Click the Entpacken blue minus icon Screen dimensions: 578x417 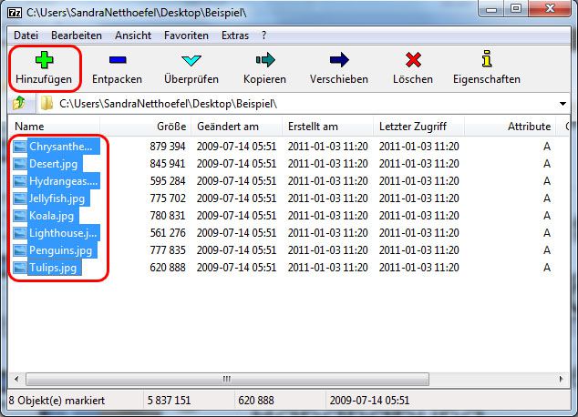118,59
